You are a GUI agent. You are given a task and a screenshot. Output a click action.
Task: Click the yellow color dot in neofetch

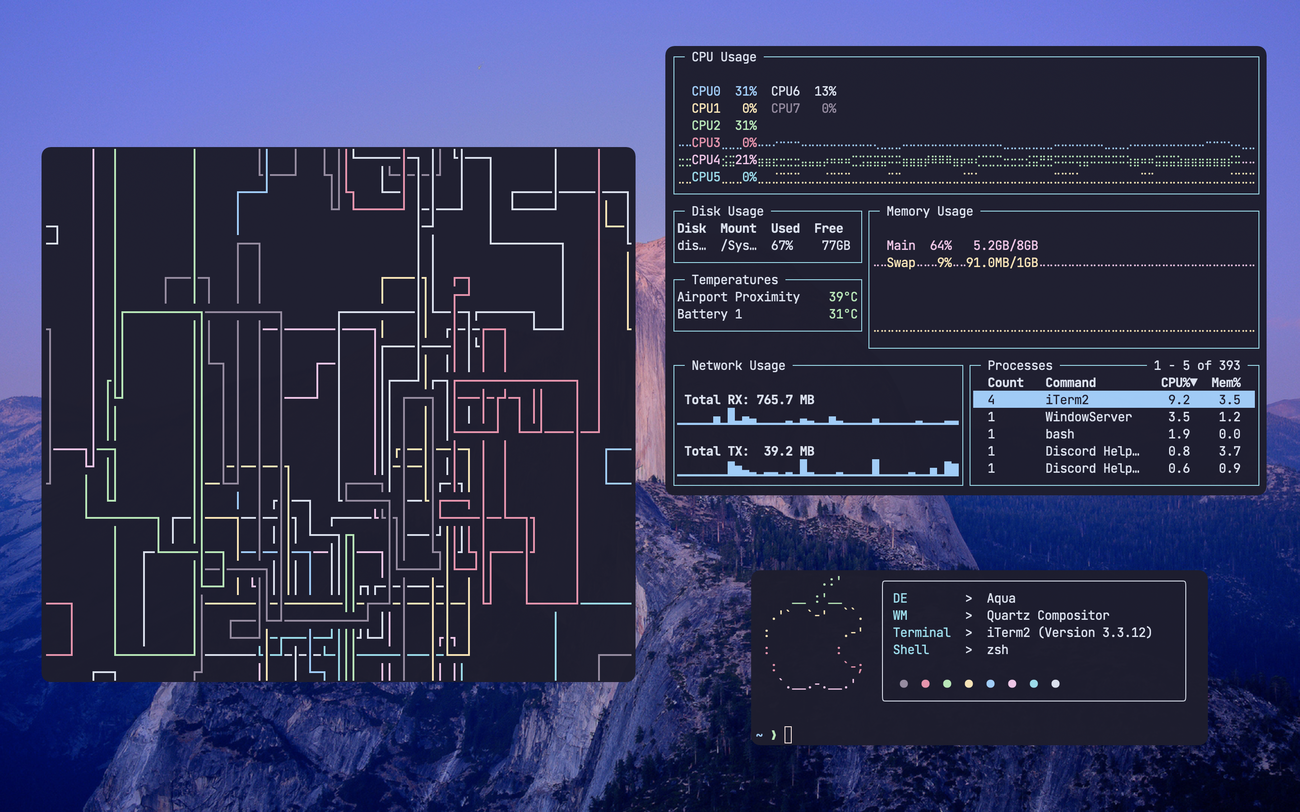(x=969, y=683)
